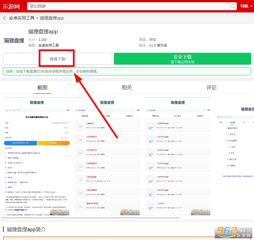Open the 手机电脑动静态壁纸大全 screenshot thumbnail
The height and width of the screenshot is (240, 254).
[x=37, y=156]
